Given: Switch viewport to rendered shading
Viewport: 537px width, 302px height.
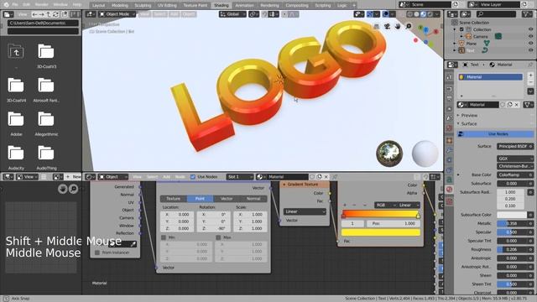Looking at the screenshot, I should [x=430, y=14].
